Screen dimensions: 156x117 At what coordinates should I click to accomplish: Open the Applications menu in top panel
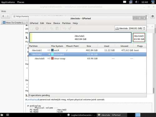(x=8, y=2)
